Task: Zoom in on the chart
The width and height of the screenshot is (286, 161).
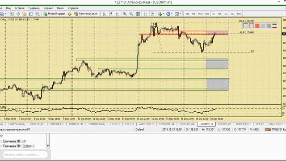Action: pyautogui.click(x=125, y=14)
